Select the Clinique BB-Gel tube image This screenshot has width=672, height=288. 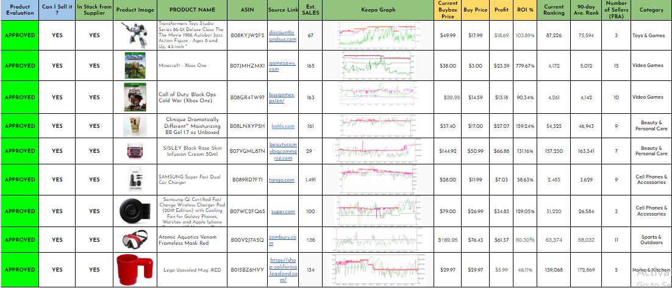135,126
